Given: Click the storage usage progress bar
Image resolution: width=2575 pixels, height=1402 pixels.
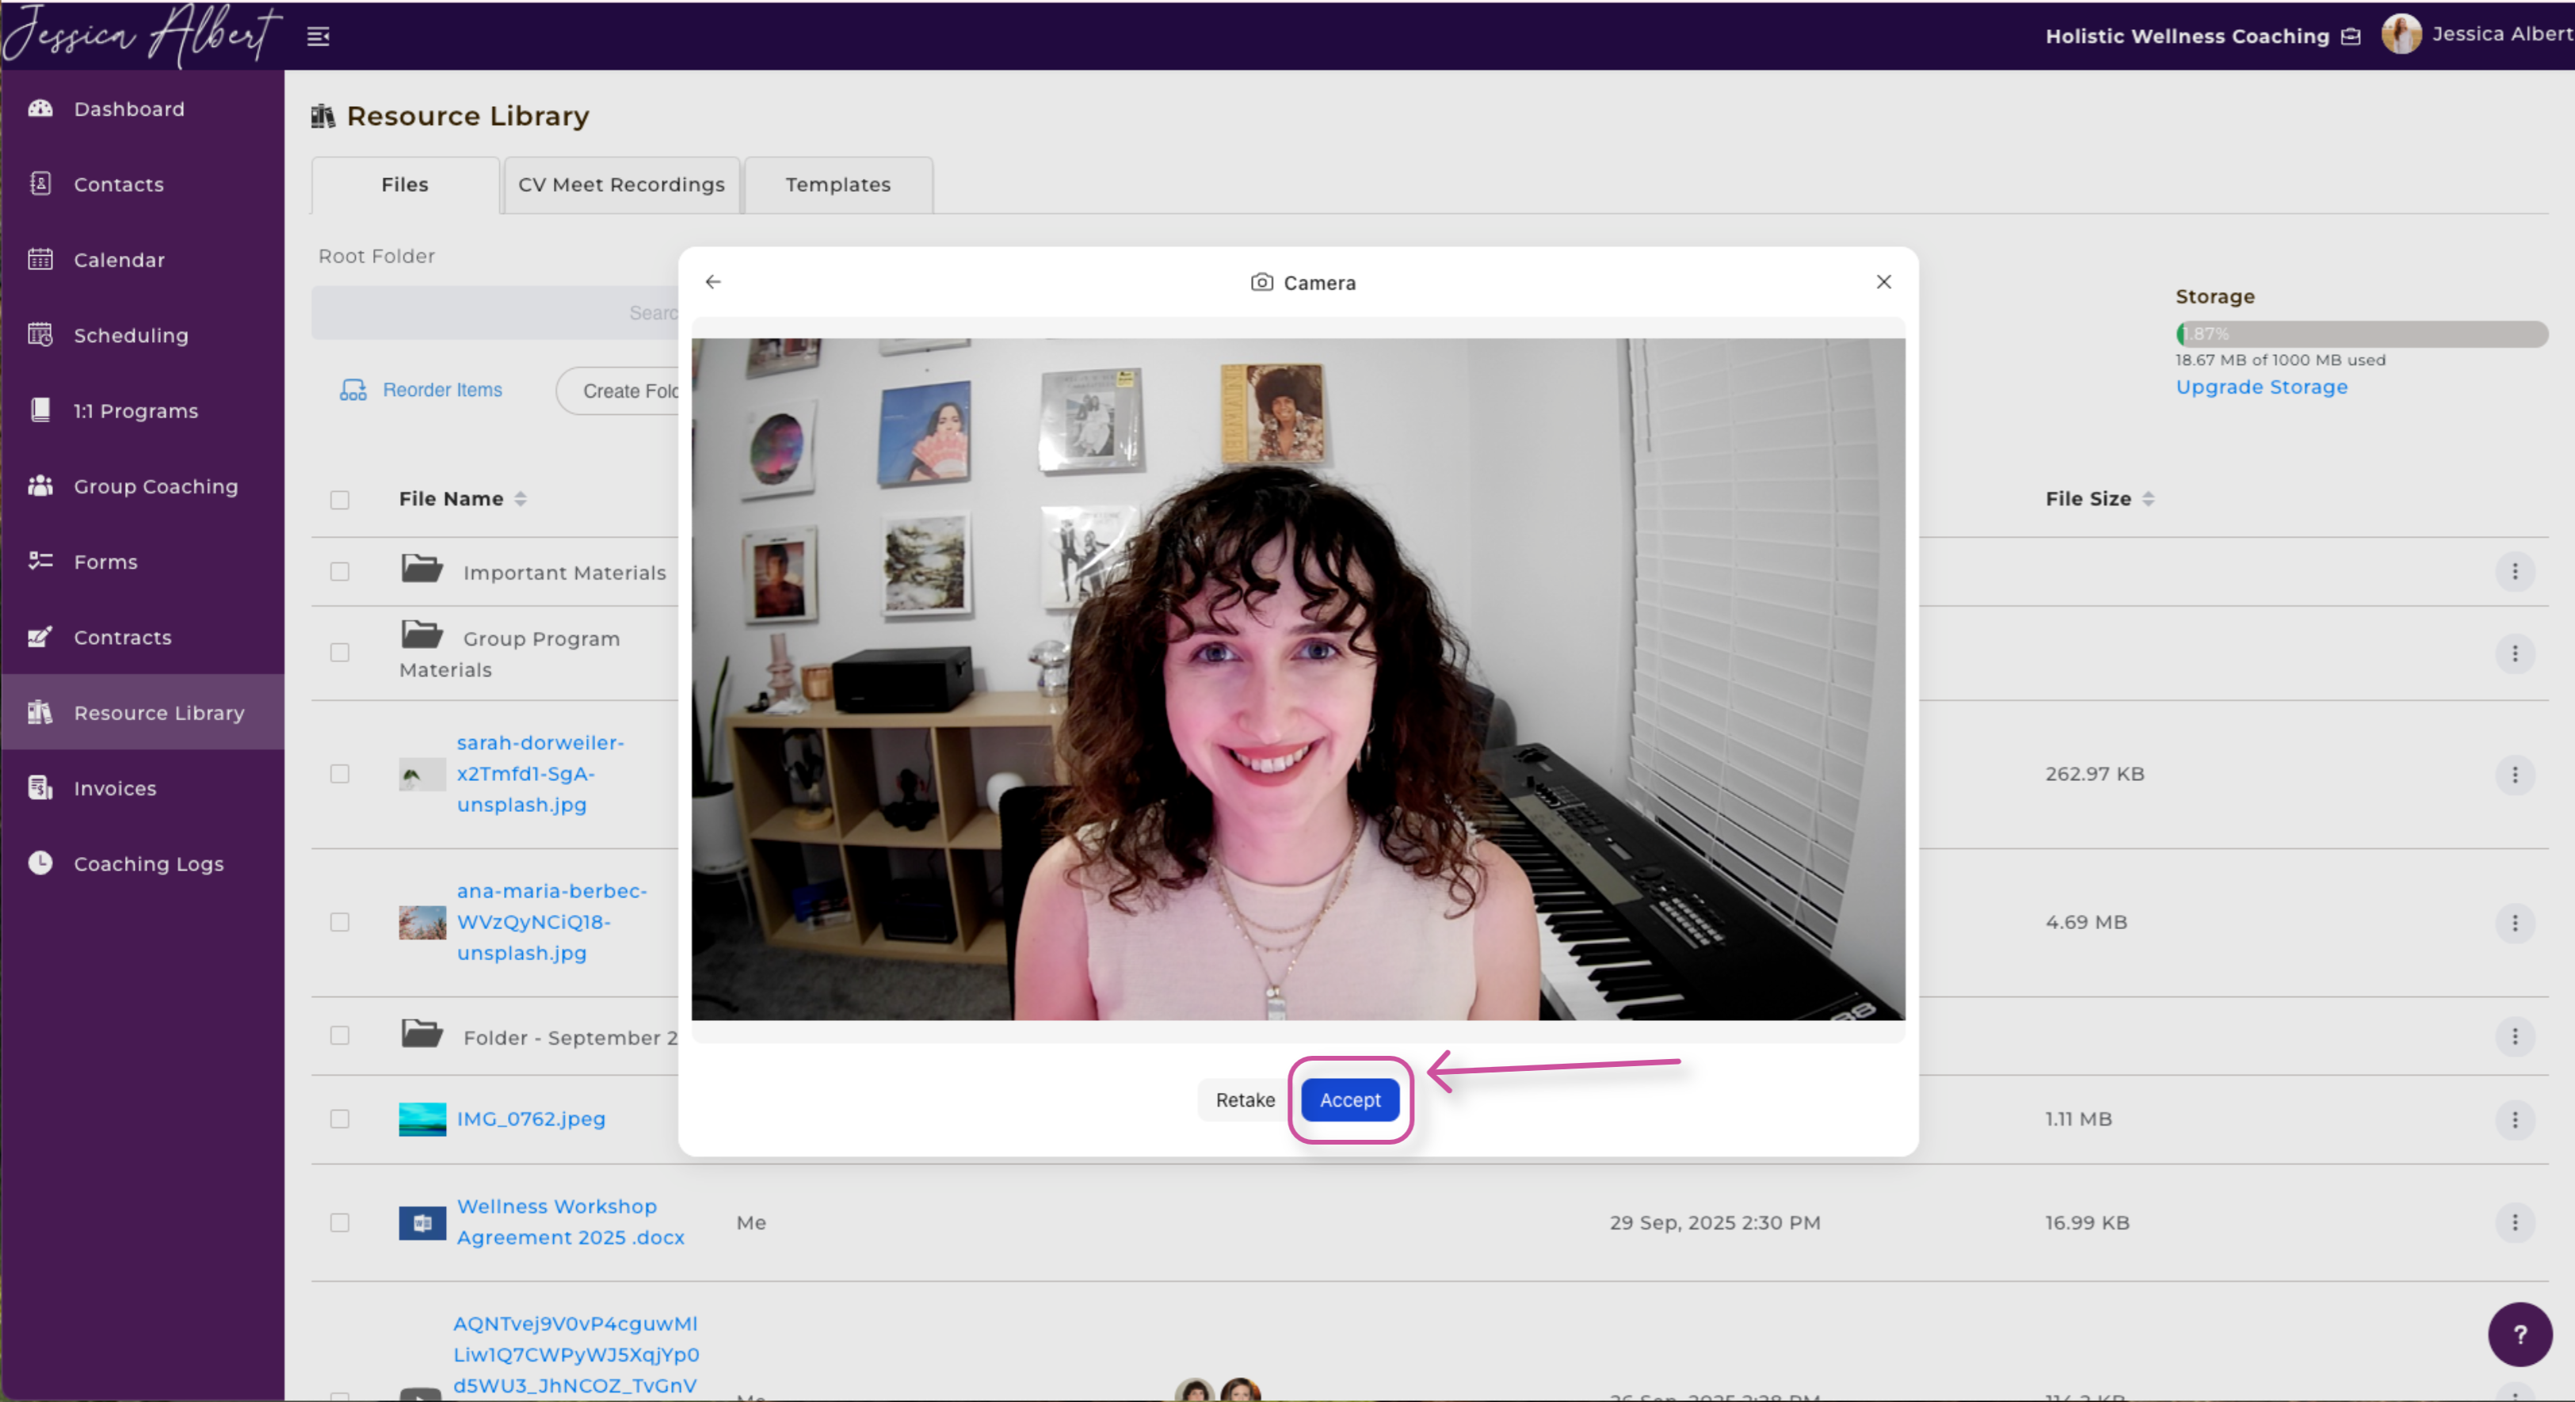Looking at the screenshot, I should pos(2360,333).
